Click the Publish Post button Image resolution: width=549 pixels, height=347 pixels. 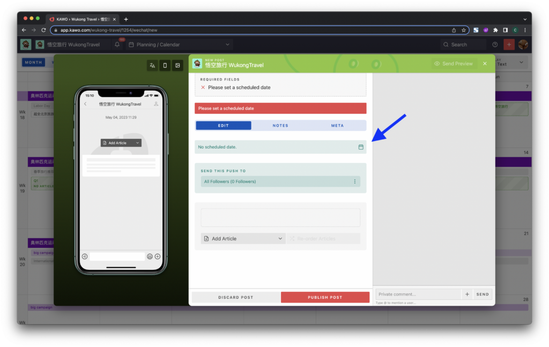pos(325,297)
